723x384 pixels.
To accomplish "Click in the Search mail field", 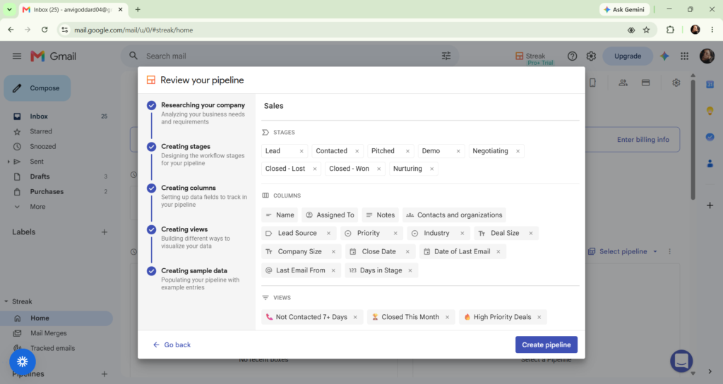I will point(290,56).
